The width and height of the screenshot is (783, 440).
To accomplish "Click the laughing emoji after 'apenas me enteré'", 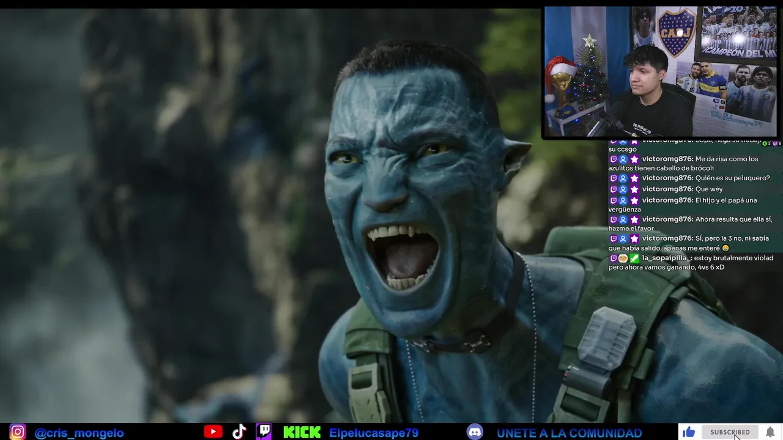I will pyautogui.click(x=725, y=248).
